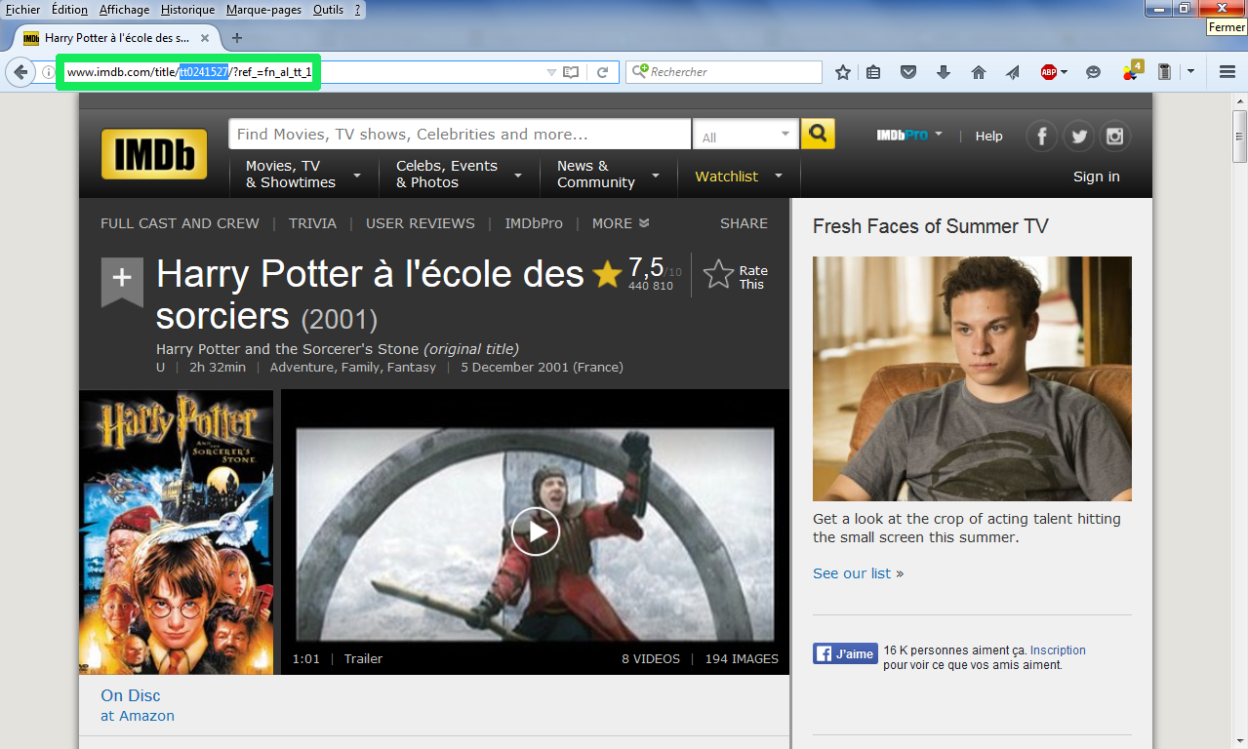Open the Outils menu
The width and height of the screenshot is (1248, 749).
[x=328, y=10]
